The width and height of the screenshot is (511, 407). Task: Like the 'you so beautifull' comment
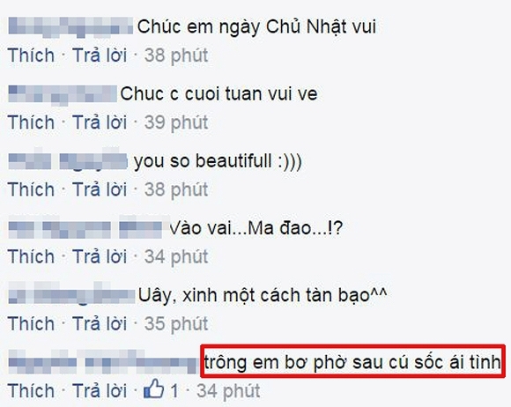pos(31,189)
